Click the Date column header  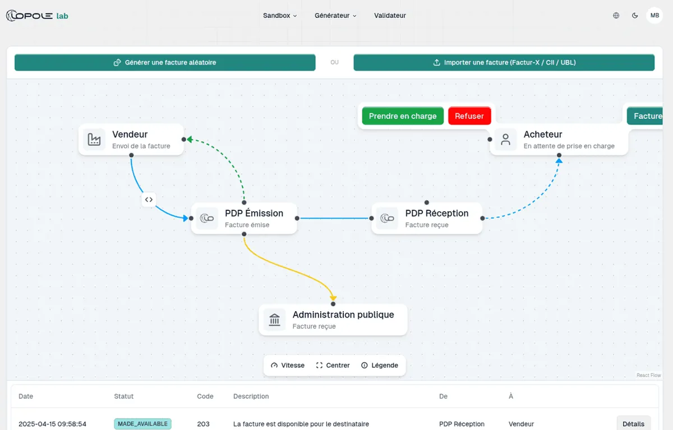26,396
